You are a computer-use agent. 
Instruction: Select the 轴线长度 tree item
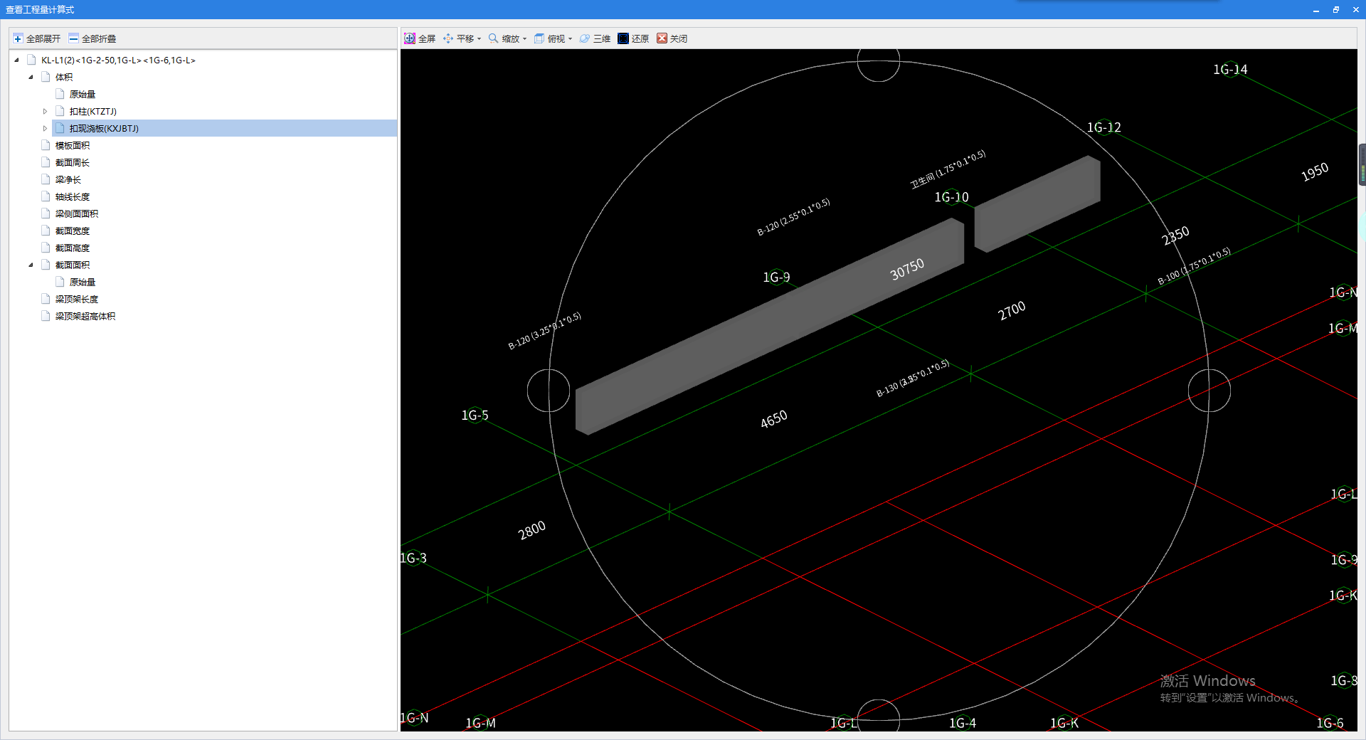click(73, 196)
